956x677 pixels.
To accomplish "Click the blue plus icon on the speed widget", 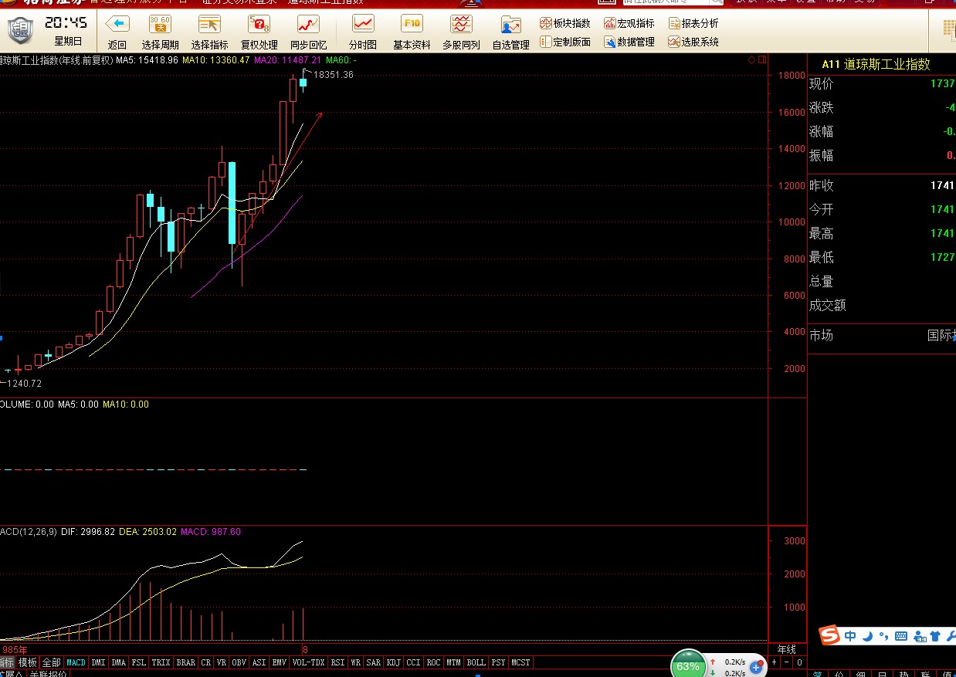I will tap(756, 666).
